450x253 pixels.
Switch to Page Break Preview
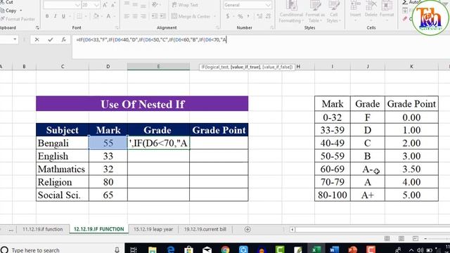[x=416, y=239]
